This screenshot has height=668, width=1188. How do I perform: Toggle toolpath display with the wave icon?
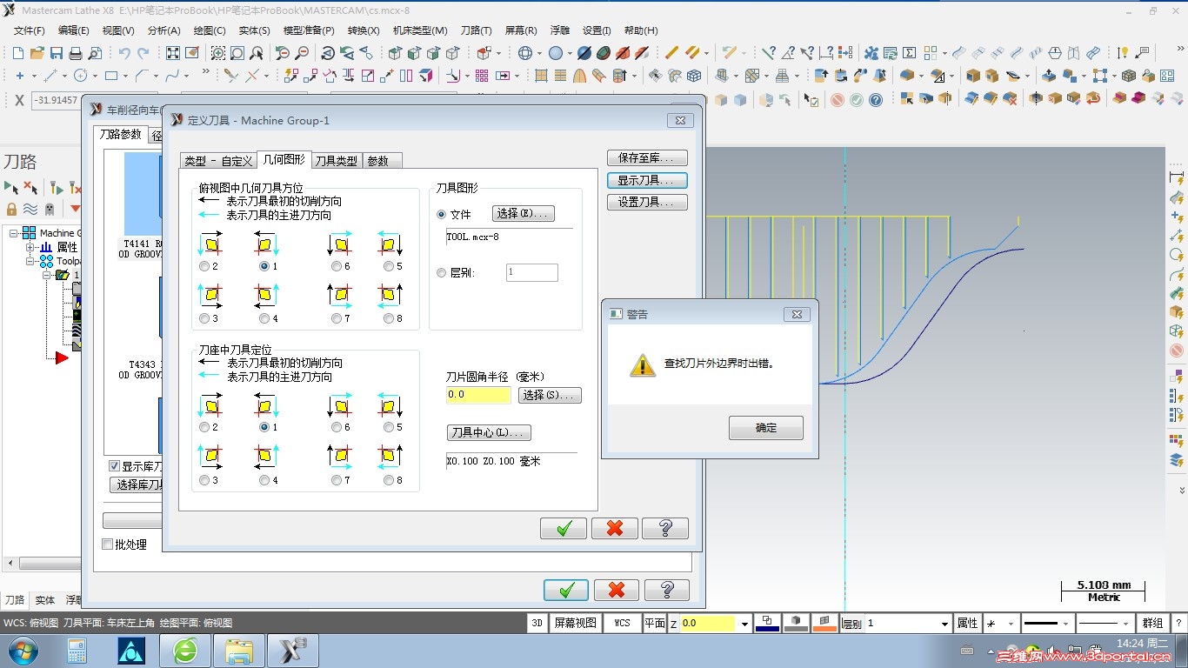click(x=30, y=209)
